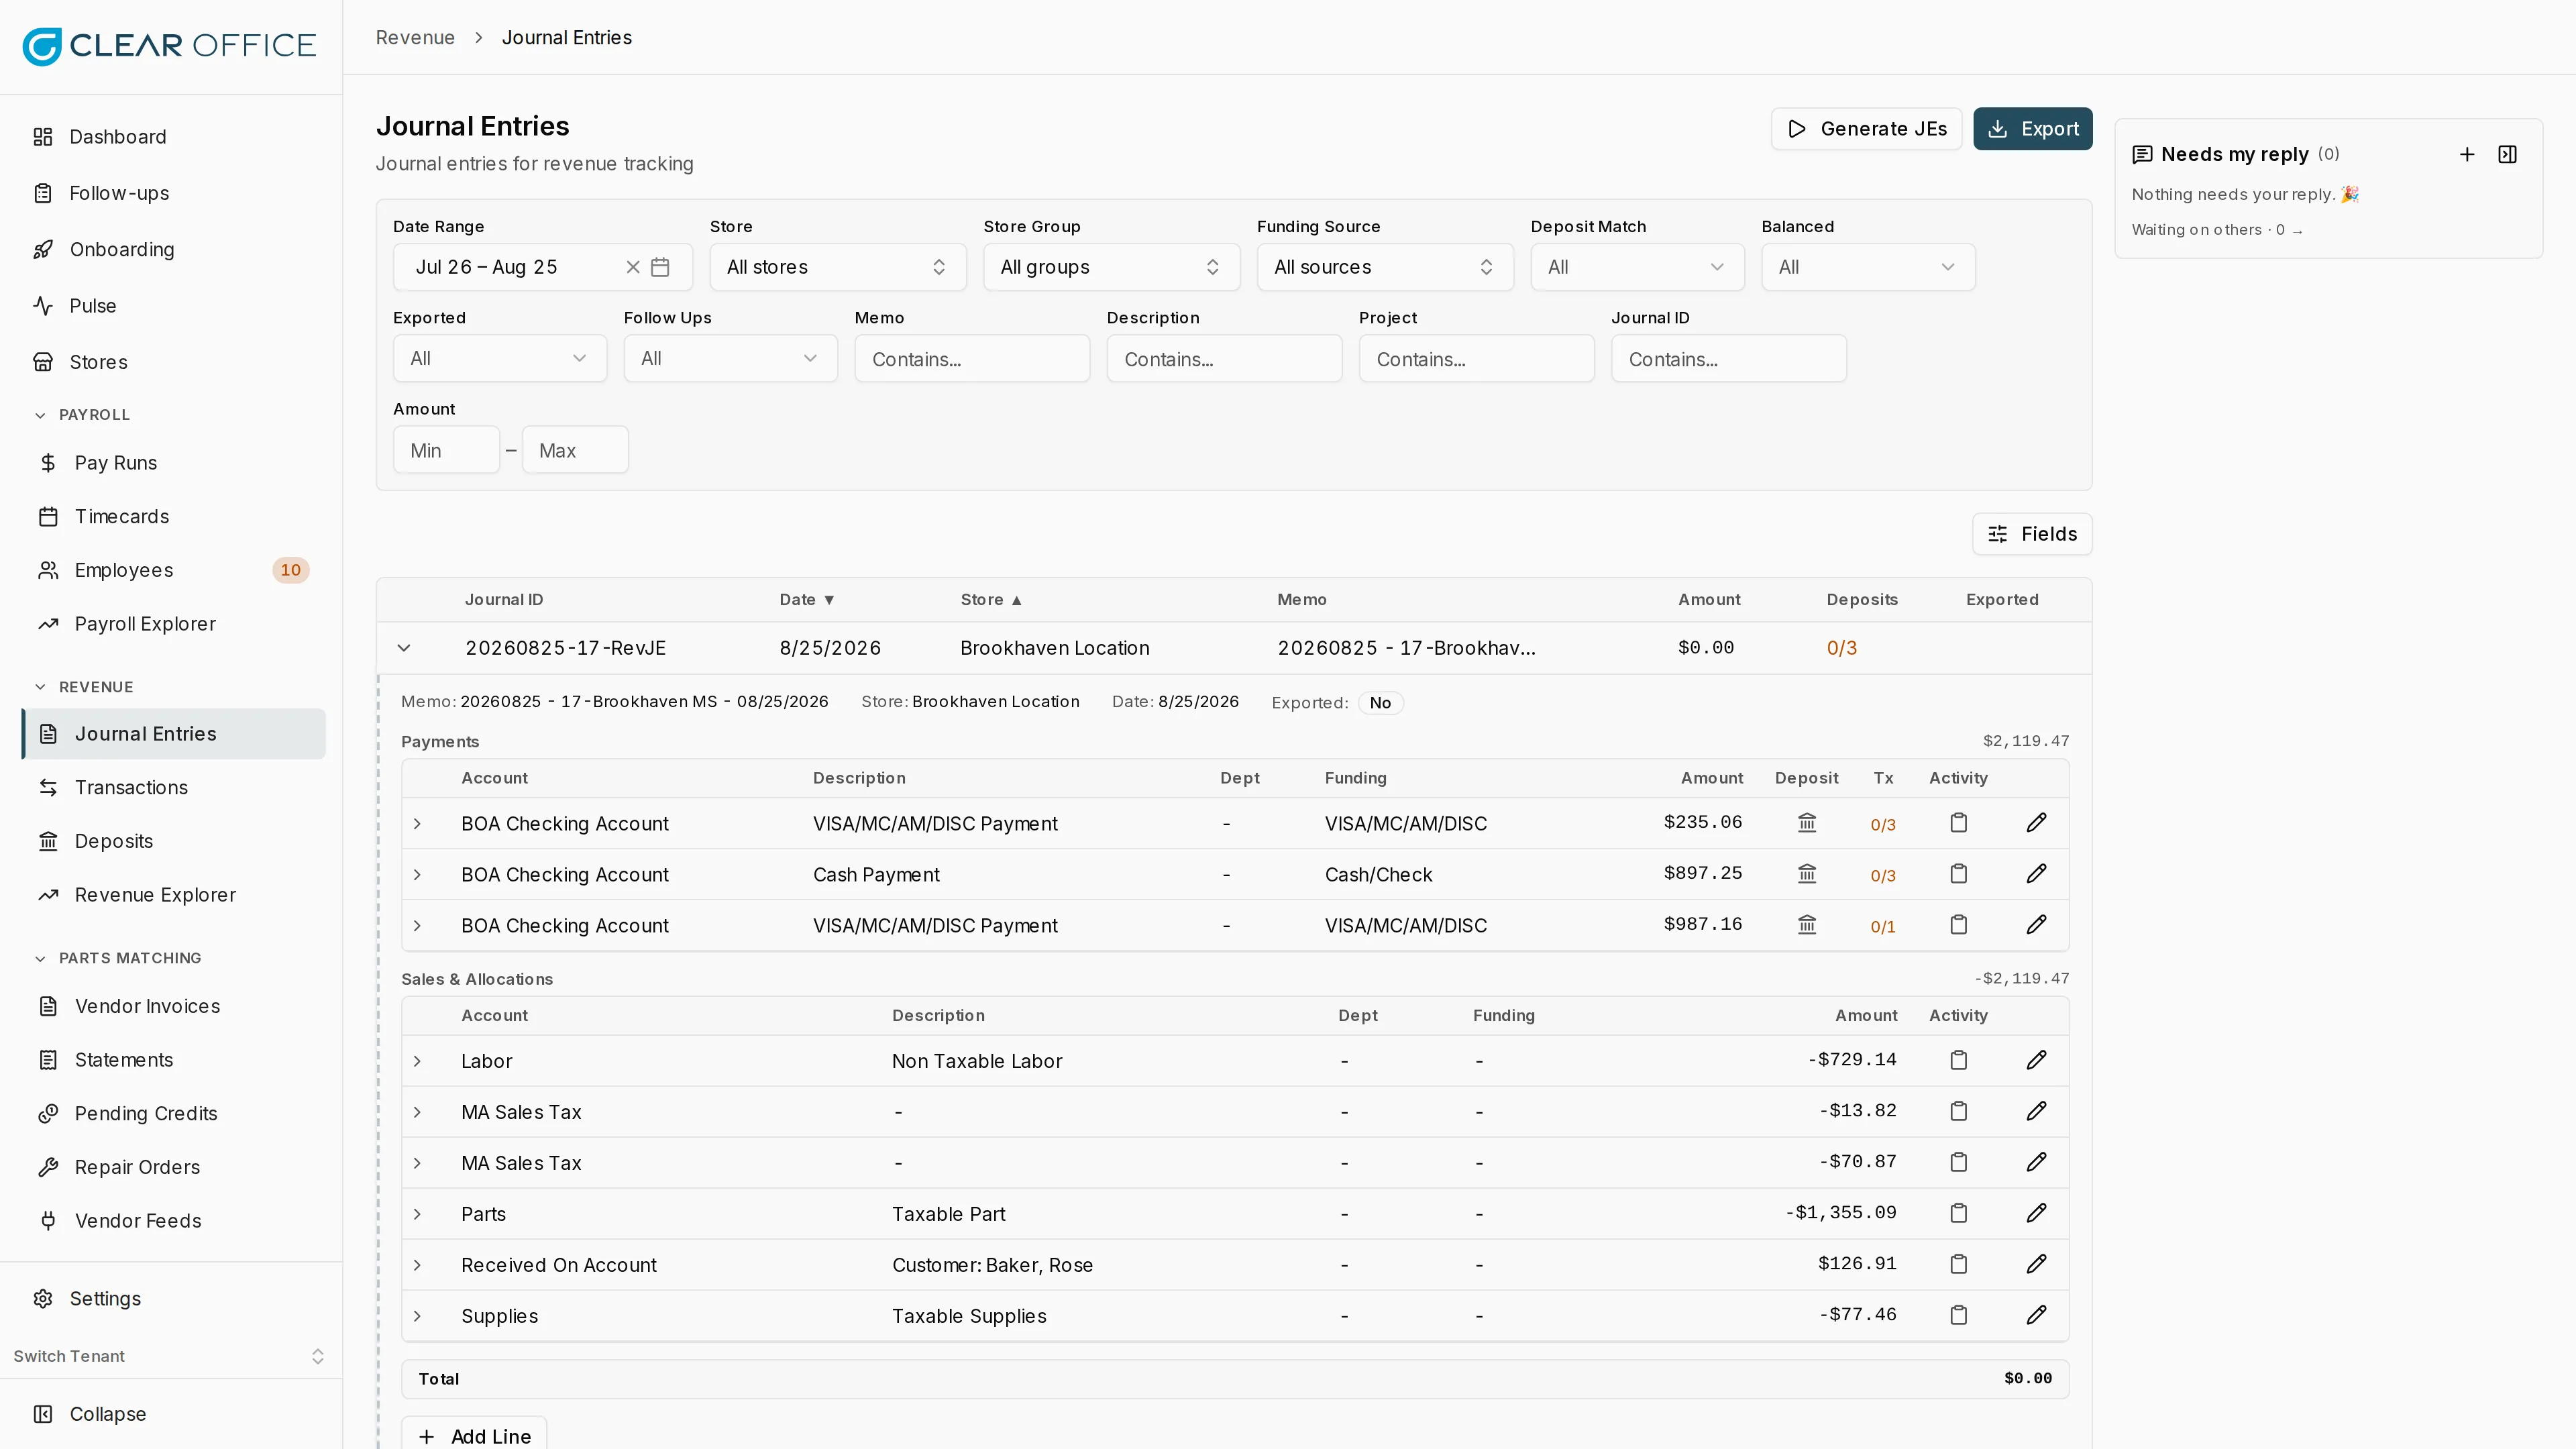Open the Fields column chooser
The image size is (2576, 1449).
pyautogui.click(x=2031, y=534)
